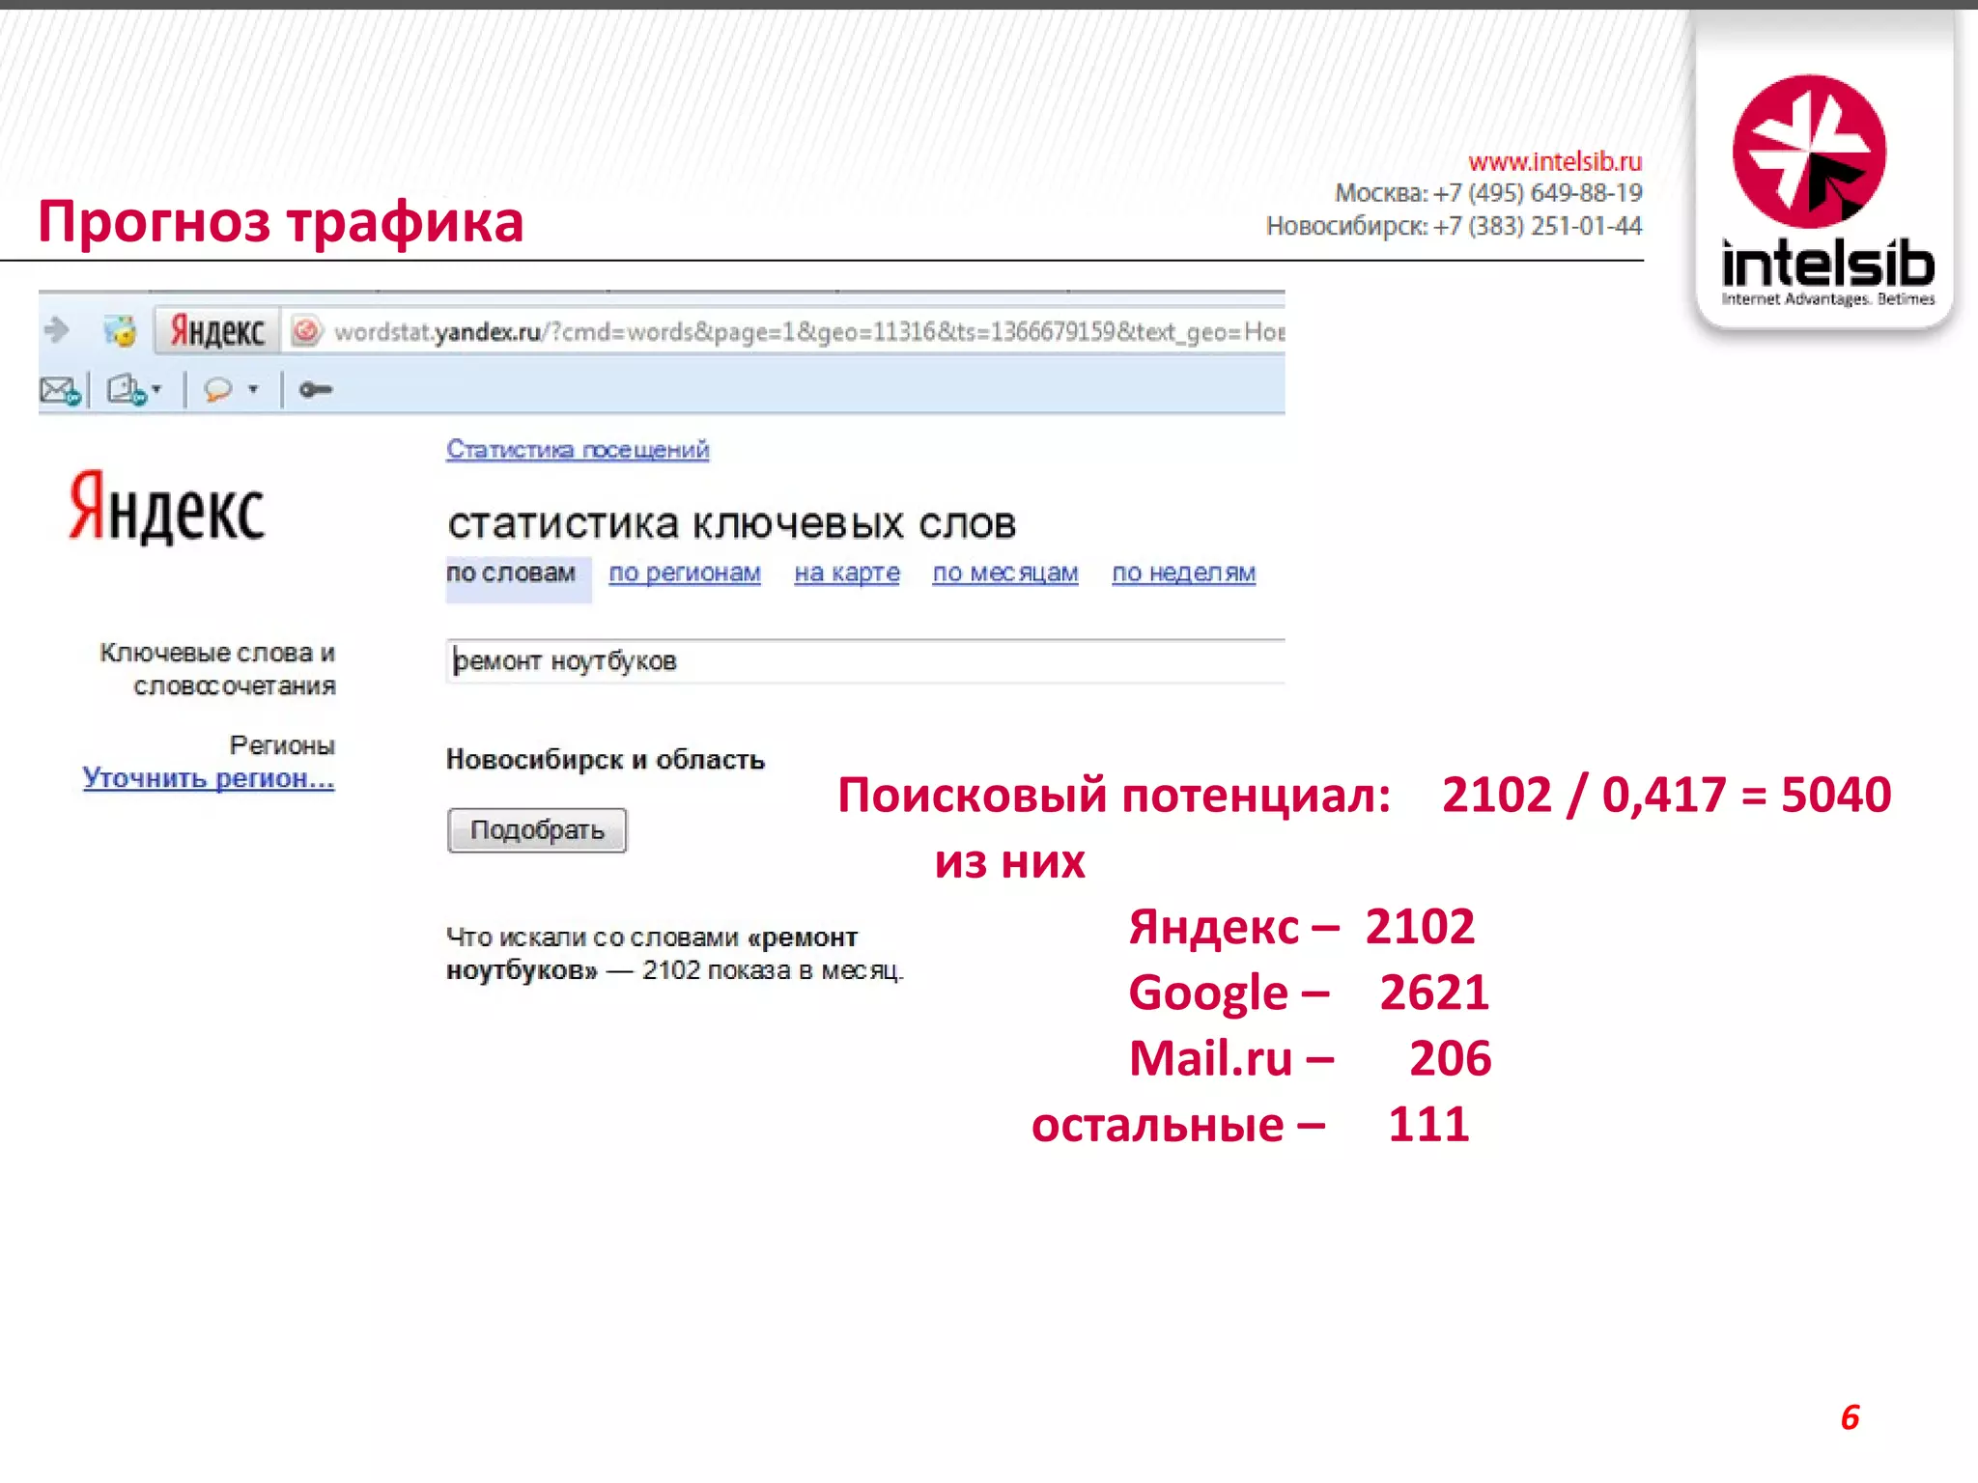Switch to the по неделям tab

point(1184,574)
